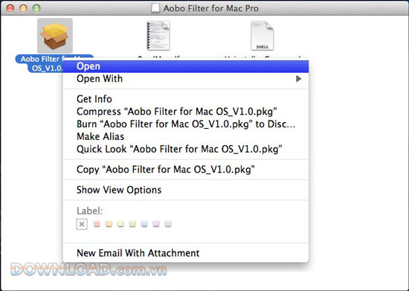Close the Aobo Filter window with red button

10,8
